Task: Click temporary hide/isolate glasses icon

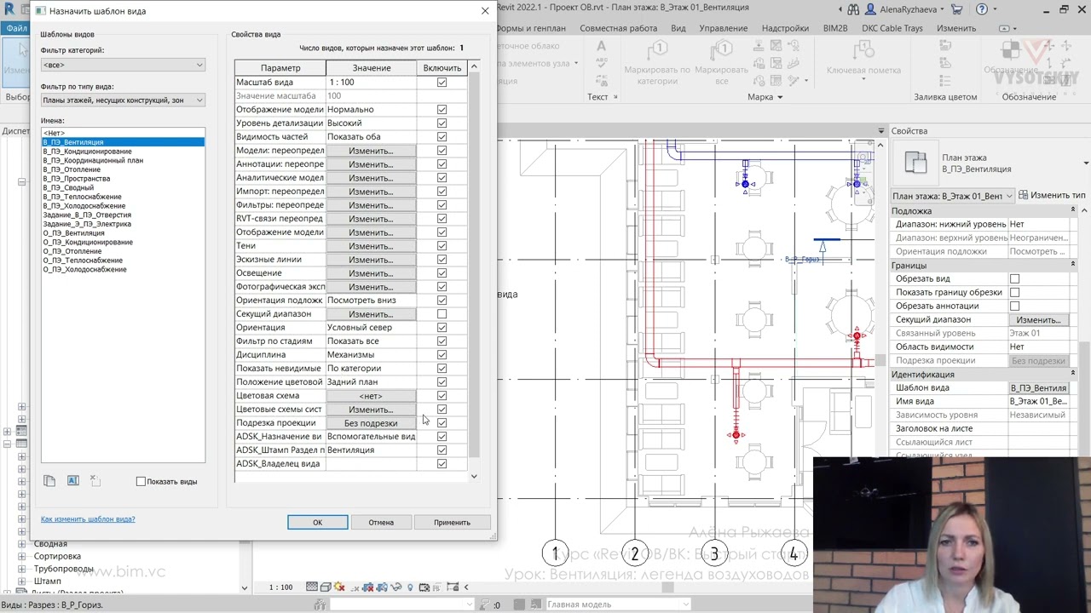Action: coord(396,587)
